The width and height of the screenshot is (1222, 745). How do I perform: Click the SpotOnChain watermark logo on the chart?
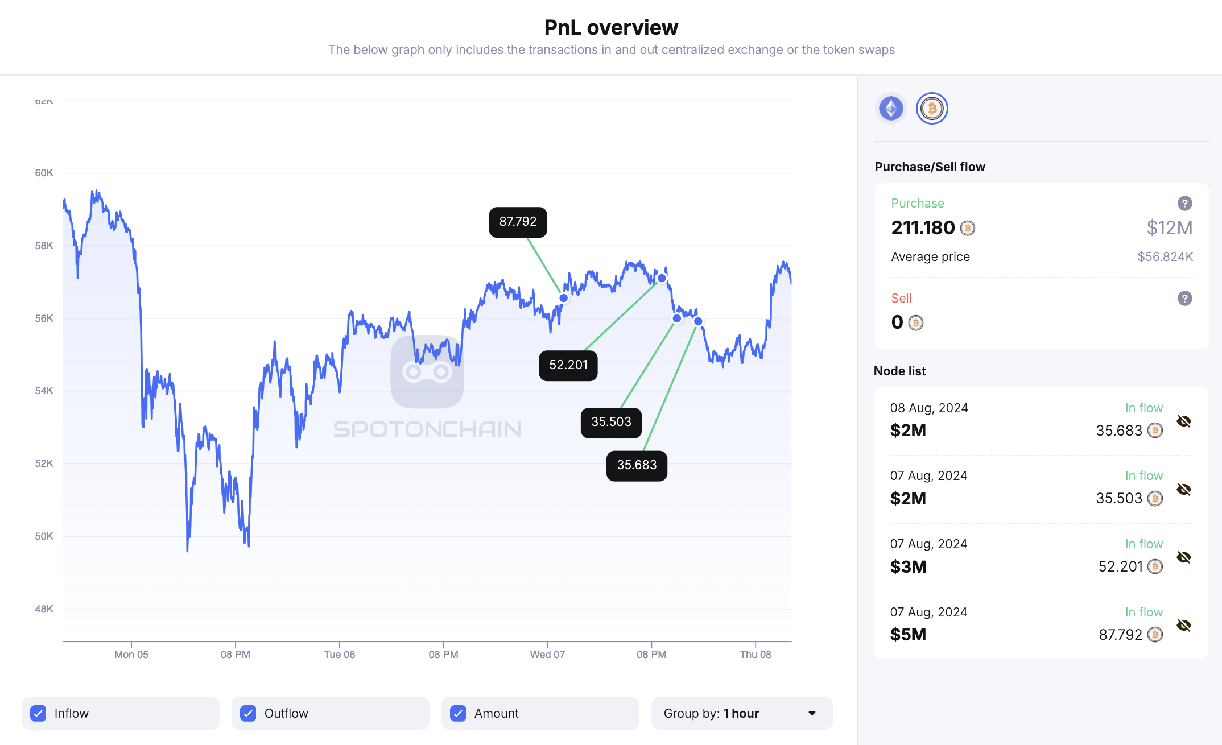pyautogui.click(x=427, y=371)
